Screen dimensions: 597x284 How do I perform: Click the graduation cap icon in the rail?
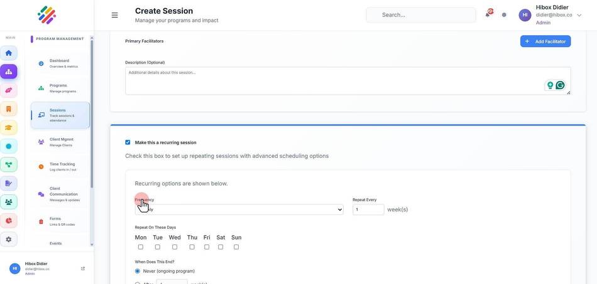tap(8, 127)
